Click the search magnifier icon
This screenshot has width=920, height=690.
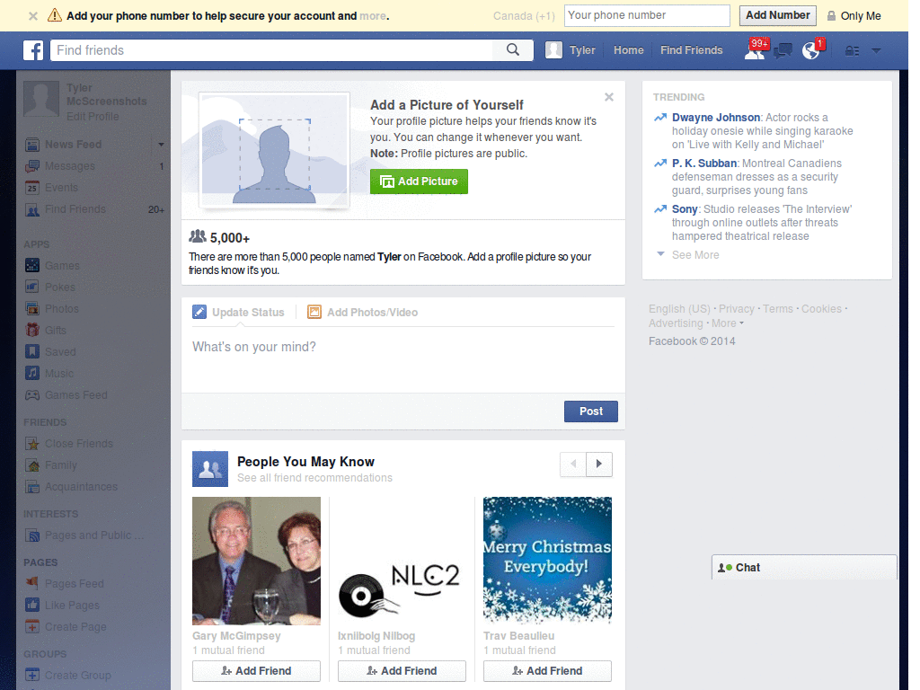pyautogui.click(x=513, y=50)
